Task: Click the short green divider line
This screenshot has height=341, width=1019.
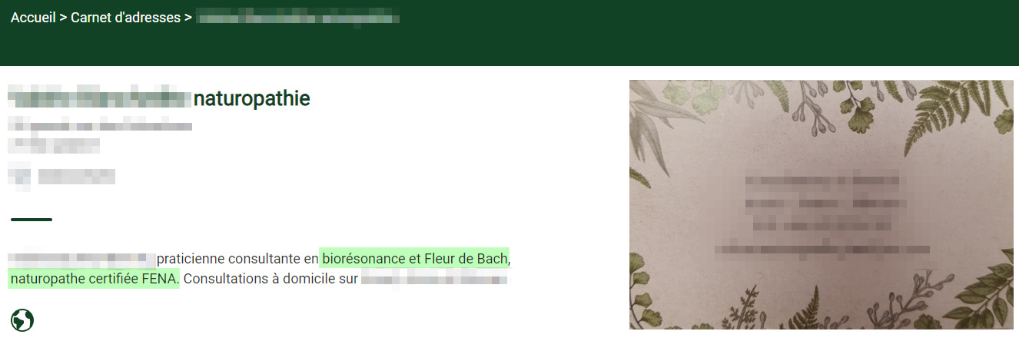Action: pyautogui.click(x=32, y=220)
